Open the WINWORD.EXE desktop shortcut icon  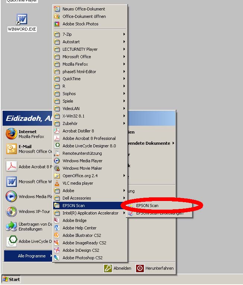click(22, 19)
